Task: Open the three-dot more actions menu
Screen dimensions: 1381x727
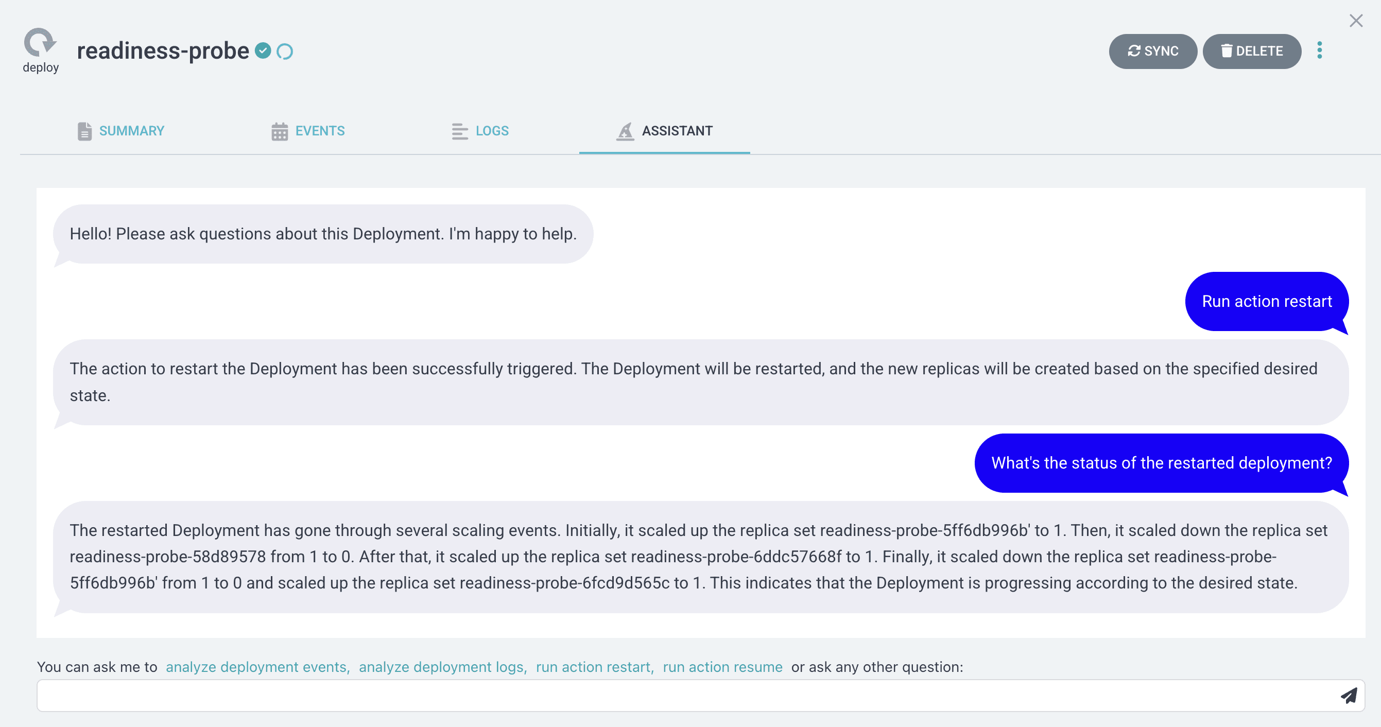Action: point(1319,51)
